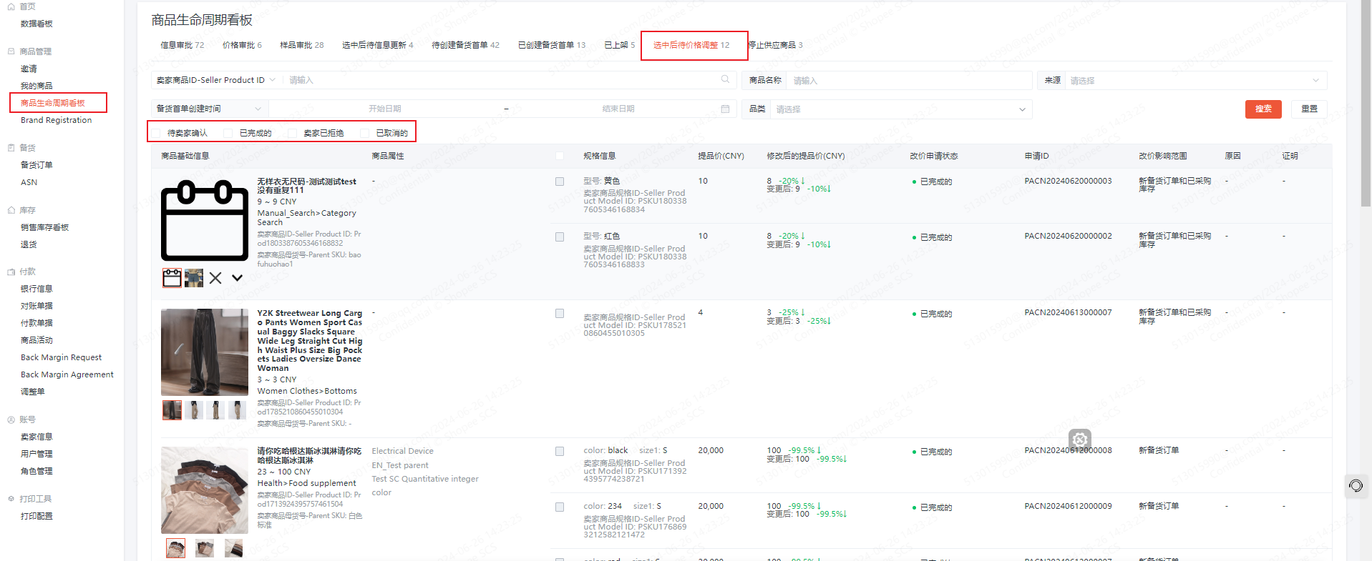Check the row for 型号: 红色
1372x561 pixels.
[560, 237]
